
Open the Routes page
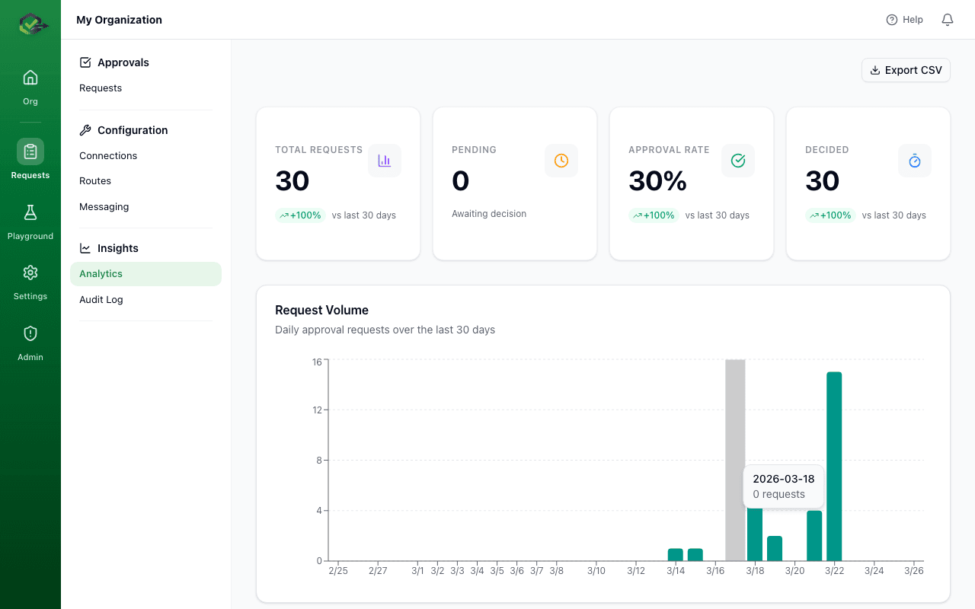(94, 180)
